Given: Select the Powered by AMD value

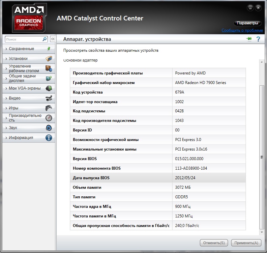Looking at the screenshot, I should click(x=190, y=73).
